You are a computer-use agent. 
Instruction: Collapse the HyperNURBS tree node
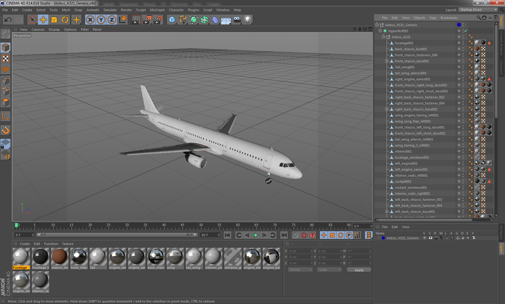coord(380,31)
